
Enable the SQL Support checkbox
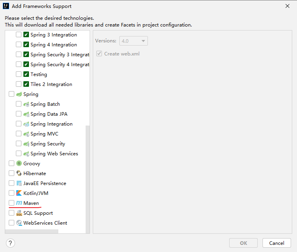point(11,213)
